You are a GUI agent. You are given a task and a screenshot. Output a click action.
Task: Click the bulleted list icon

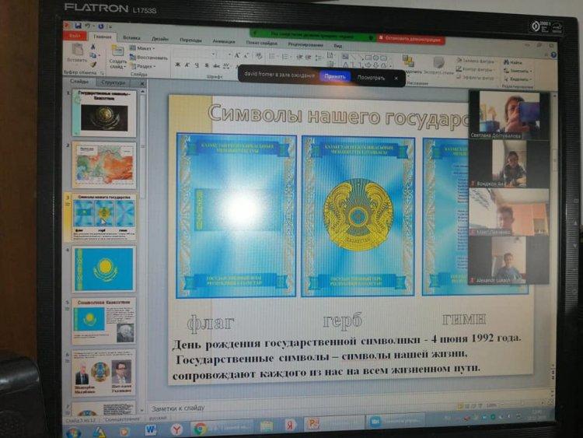pos(273,57)
